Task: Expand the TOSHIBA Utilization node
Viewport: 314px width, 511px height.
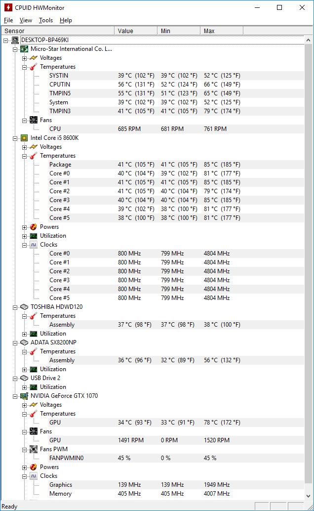Action: click(x=24, y=334)
